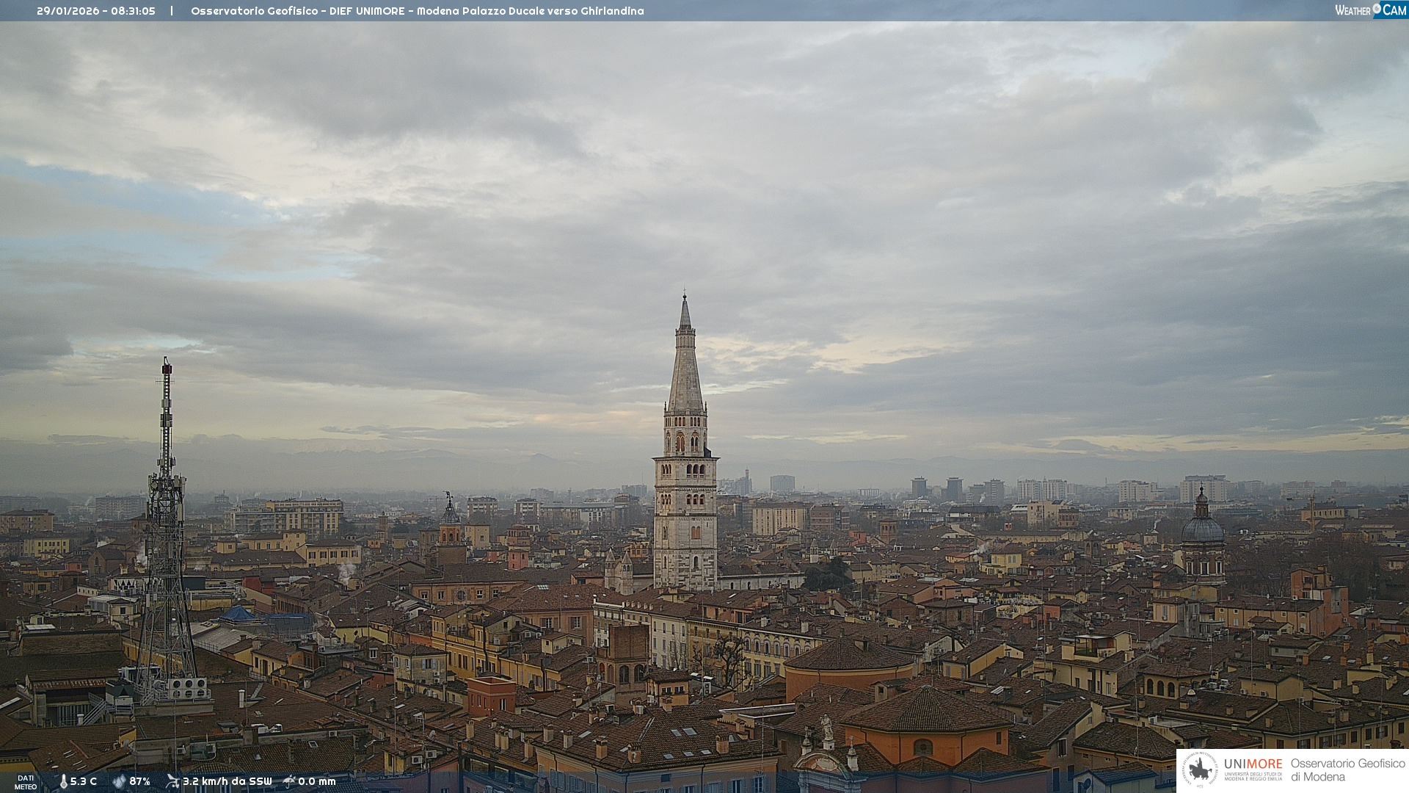Click the 08:31:05 time stamp
Screen dimensions: 1409x793
tap(133, 11)
